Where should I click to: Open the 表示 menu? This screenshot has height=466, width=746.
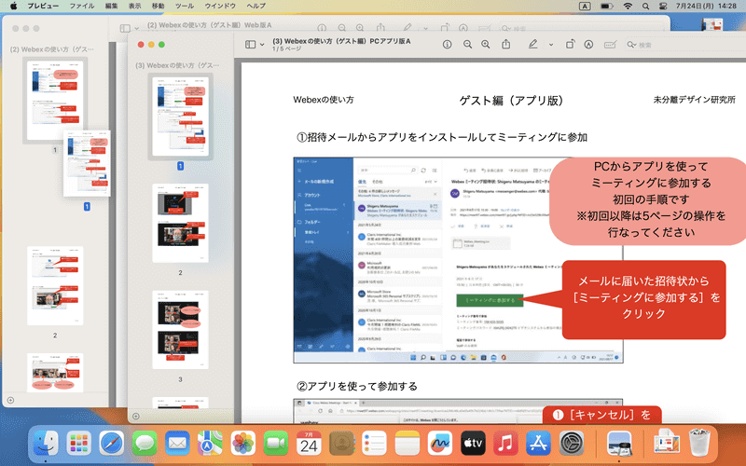(x=134, y=6)
